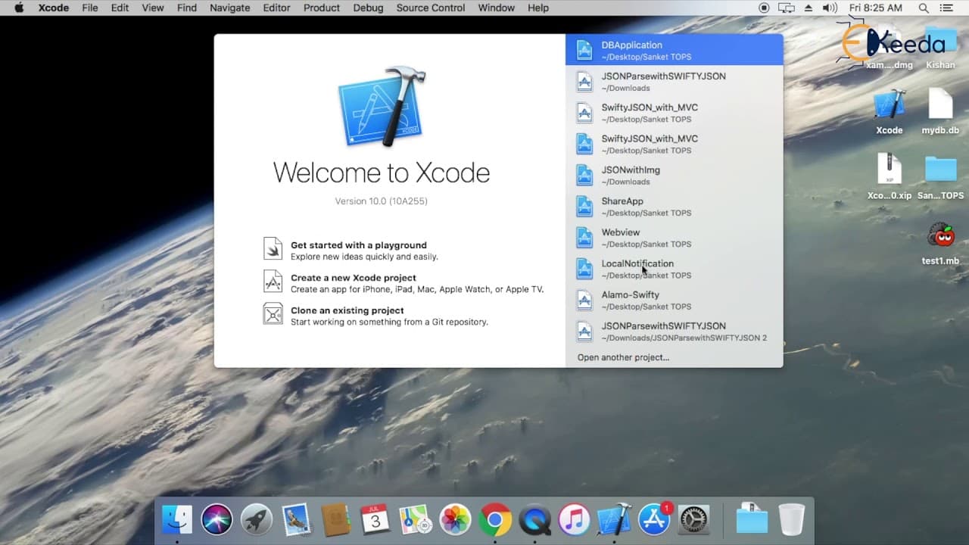Open System Preferences gear in Dock
Screen dimensions: 969x545
(693, 520)
